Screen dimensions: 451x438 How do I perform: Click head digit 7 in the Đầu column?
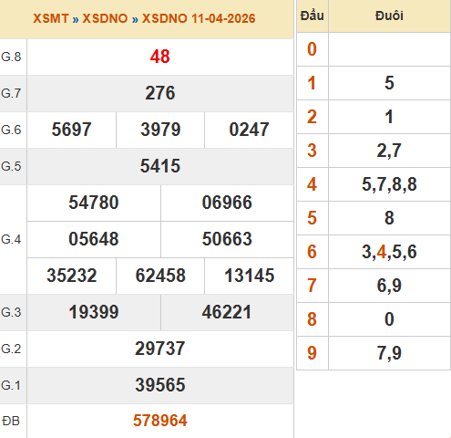(312, 286)
